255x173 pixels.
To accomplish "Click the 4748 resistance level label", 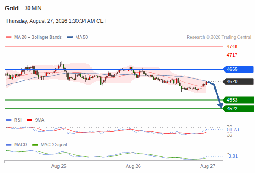I will [x=232, y=46].
